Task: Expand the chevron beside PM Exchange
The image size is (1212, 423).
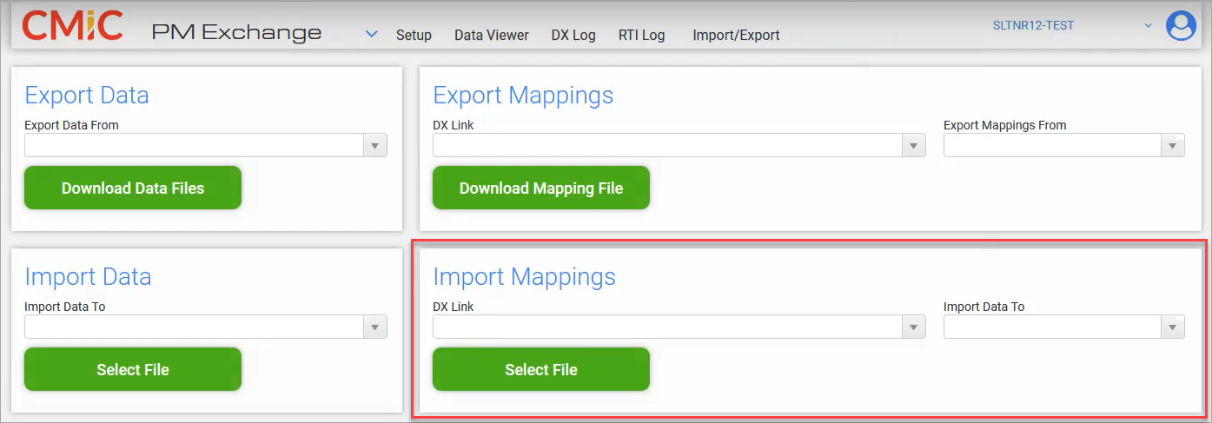Action: click(x=372, y=35)
